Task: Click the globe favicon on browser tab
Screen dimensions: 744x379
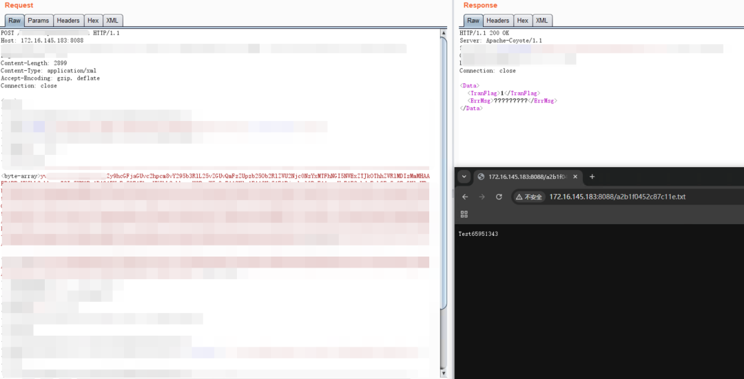Action: click(482, 177)
